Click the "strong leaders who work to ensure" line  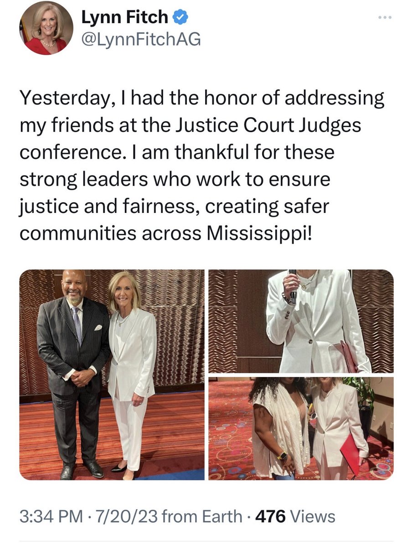(175, 180)
